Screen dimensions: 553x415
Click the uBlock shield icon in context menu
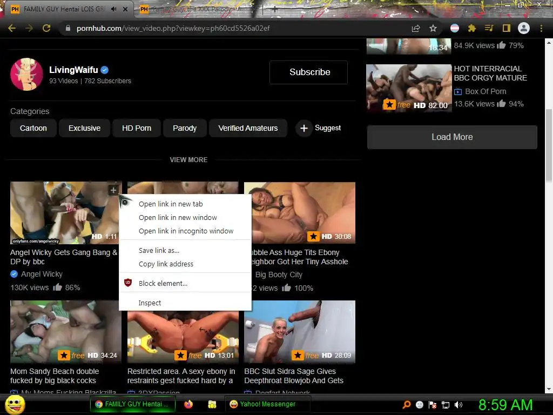click(128, 283)
